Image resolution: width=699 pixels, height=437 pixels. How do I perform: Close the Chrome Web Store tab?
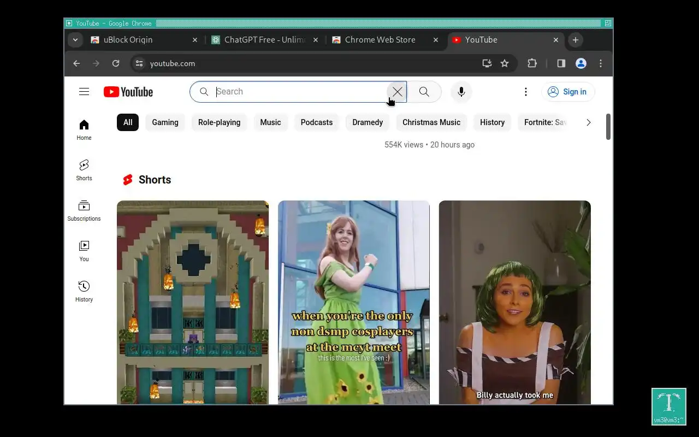click(435, 40)
